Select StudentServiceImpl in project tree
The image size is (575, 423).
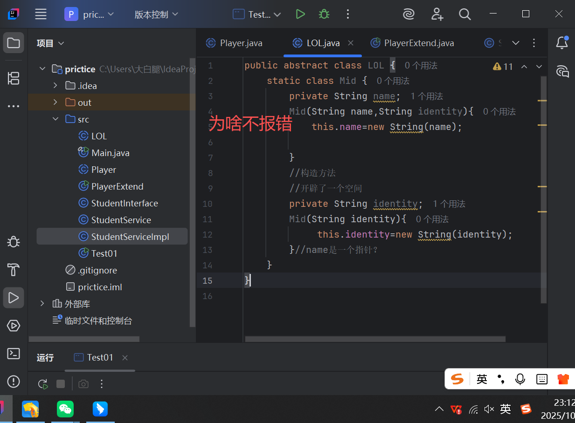pos(112,237)
